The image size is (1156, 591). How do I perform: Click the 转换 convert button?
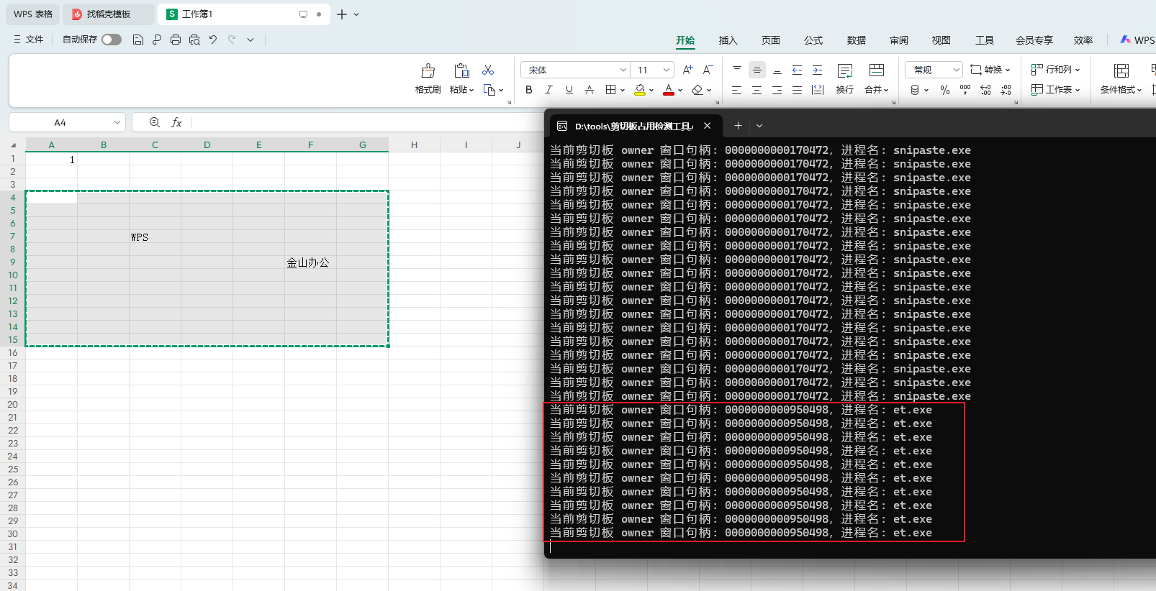coord(990,70)
